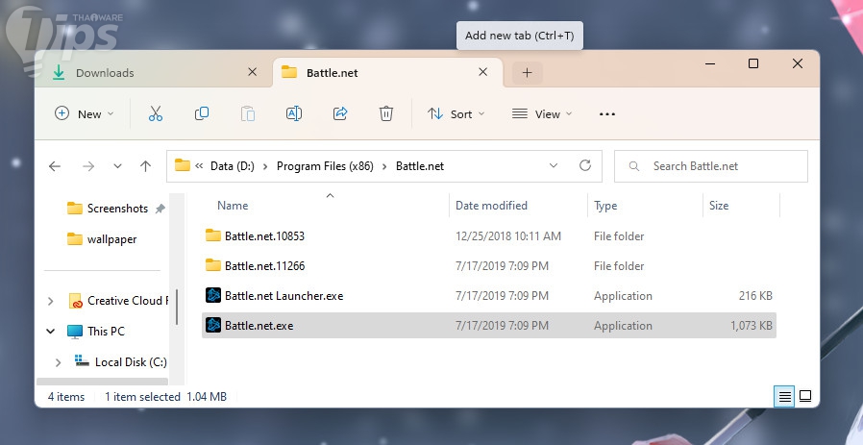The image size is (863, 445).
Task: Click Battle.net breadcrumb segment
Action: tap(420, 166)
